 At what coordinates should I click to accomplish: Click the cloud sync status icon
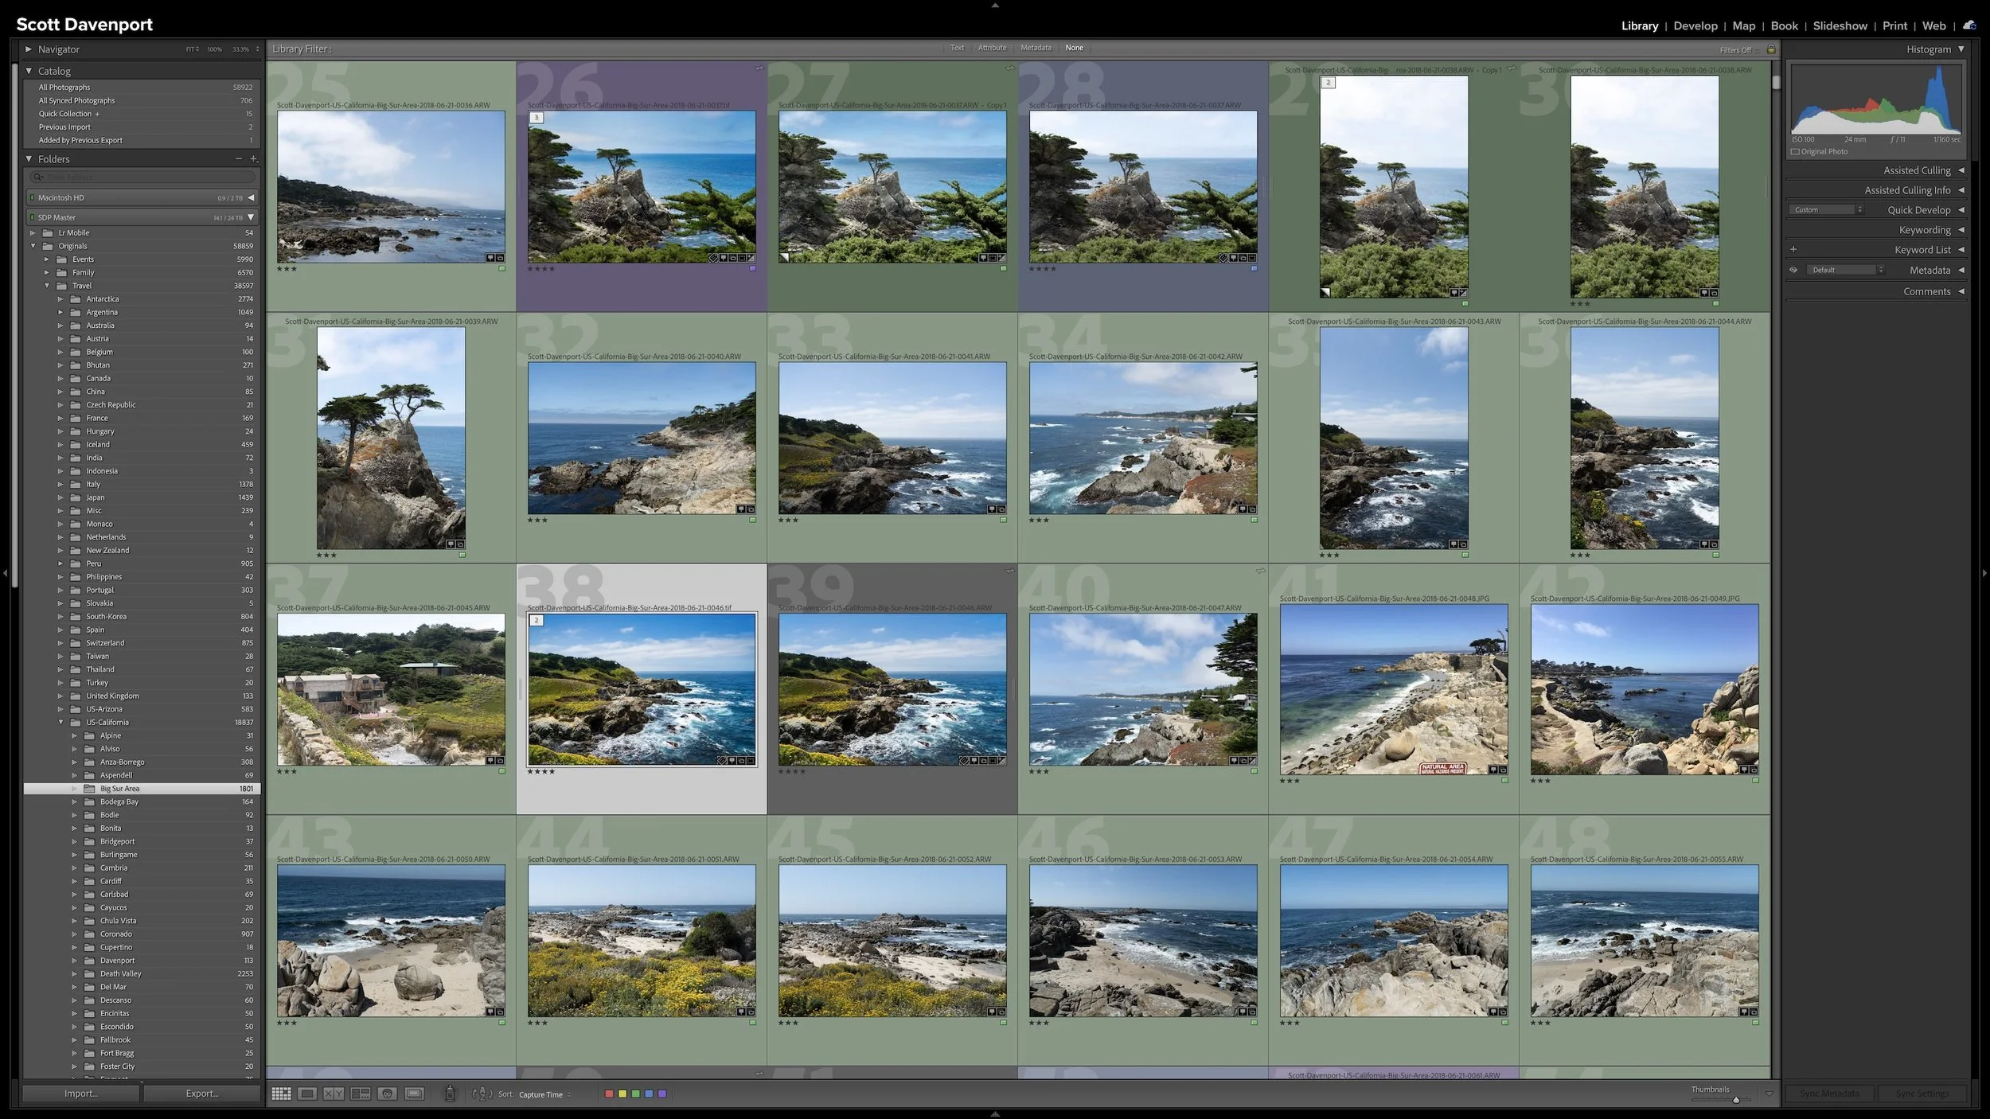(x=1969, y=25)
